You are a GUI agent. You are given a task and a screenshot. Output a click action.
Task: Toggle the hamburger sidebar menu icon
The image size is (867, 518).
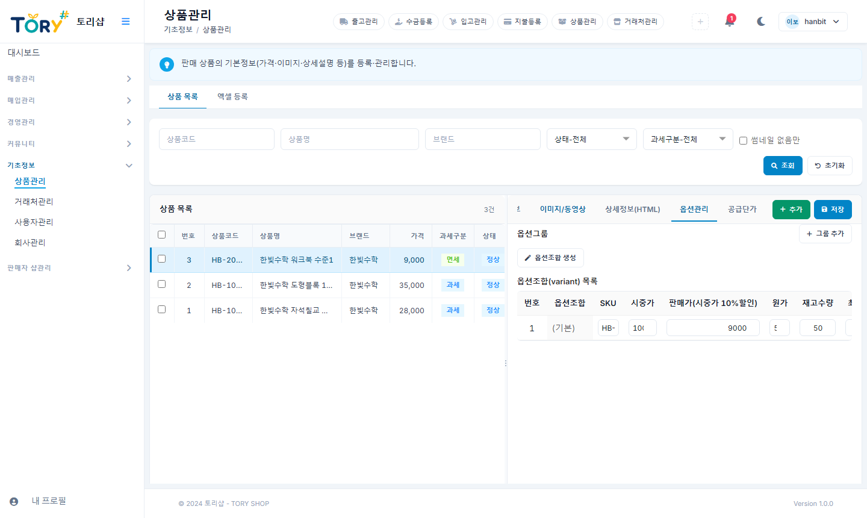(x=125, y=22)
